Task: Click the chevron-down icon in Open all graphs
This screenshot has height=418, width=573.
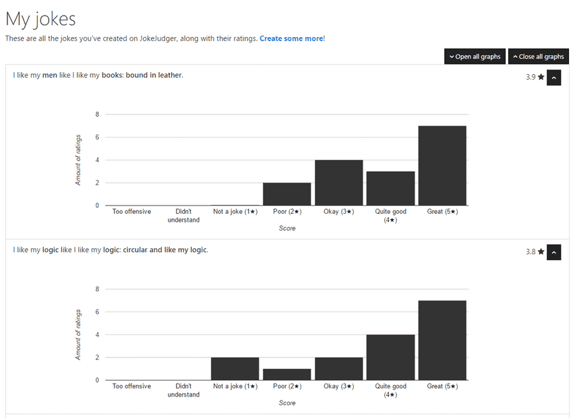Action: 452,57
